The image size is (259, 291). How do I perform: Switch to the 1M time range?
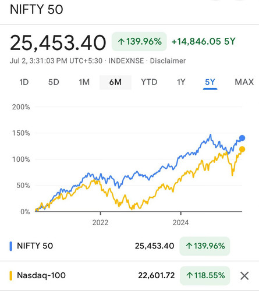(x=84, y=82)
